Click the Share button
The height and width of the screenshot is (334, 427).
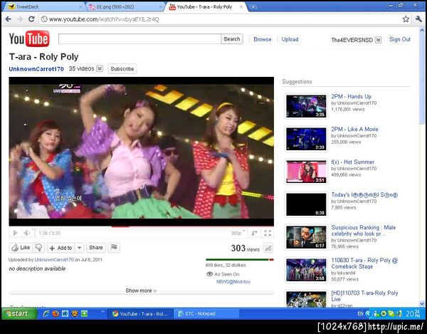96,247
